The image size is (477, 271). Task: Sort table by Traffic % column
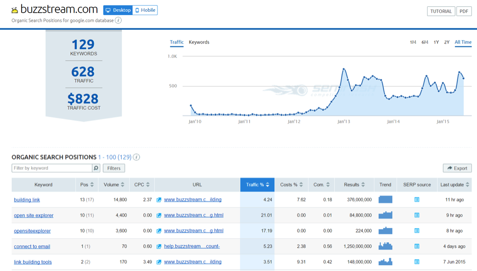[257, 185]
